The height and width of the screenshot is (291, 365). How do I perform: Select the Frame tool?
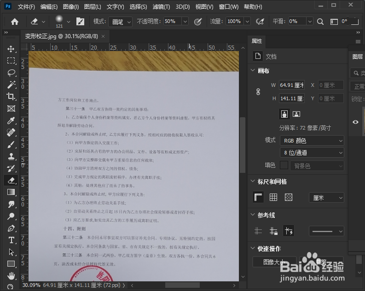[11, 108]
